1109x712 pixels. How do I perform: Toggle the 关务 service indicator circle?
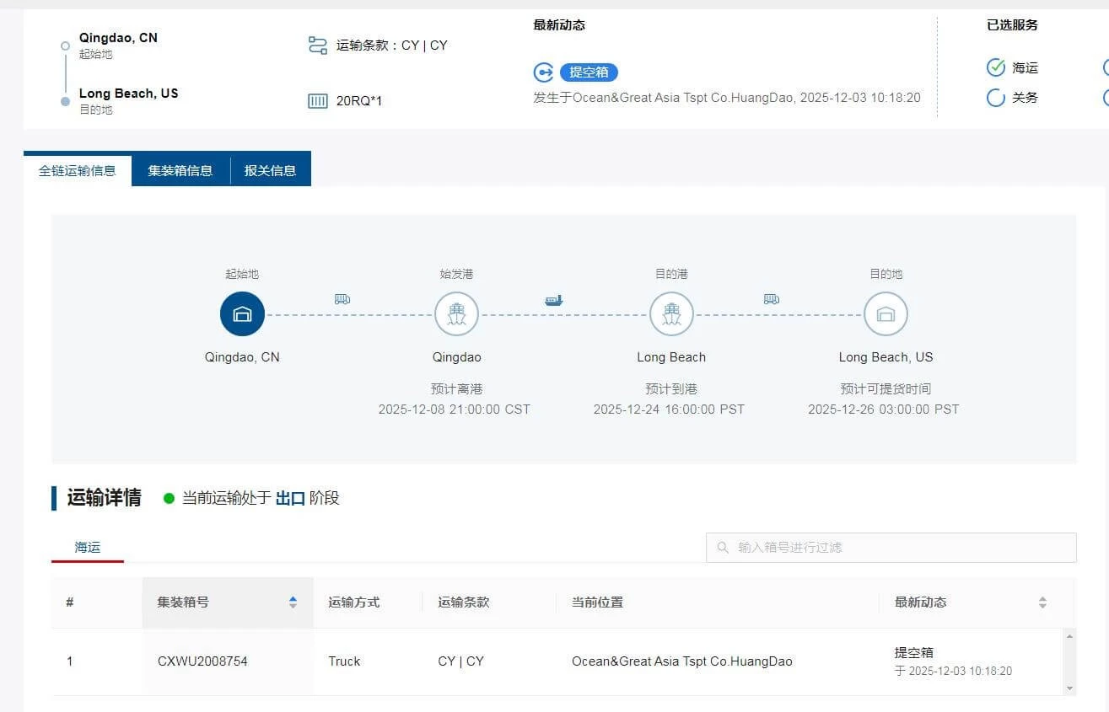click(996, 97)
